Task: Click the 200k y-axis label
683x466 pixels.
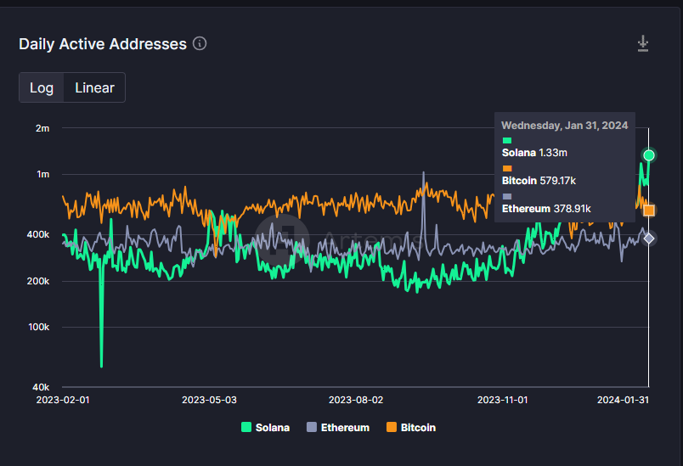Action: (x=38, y=281)
